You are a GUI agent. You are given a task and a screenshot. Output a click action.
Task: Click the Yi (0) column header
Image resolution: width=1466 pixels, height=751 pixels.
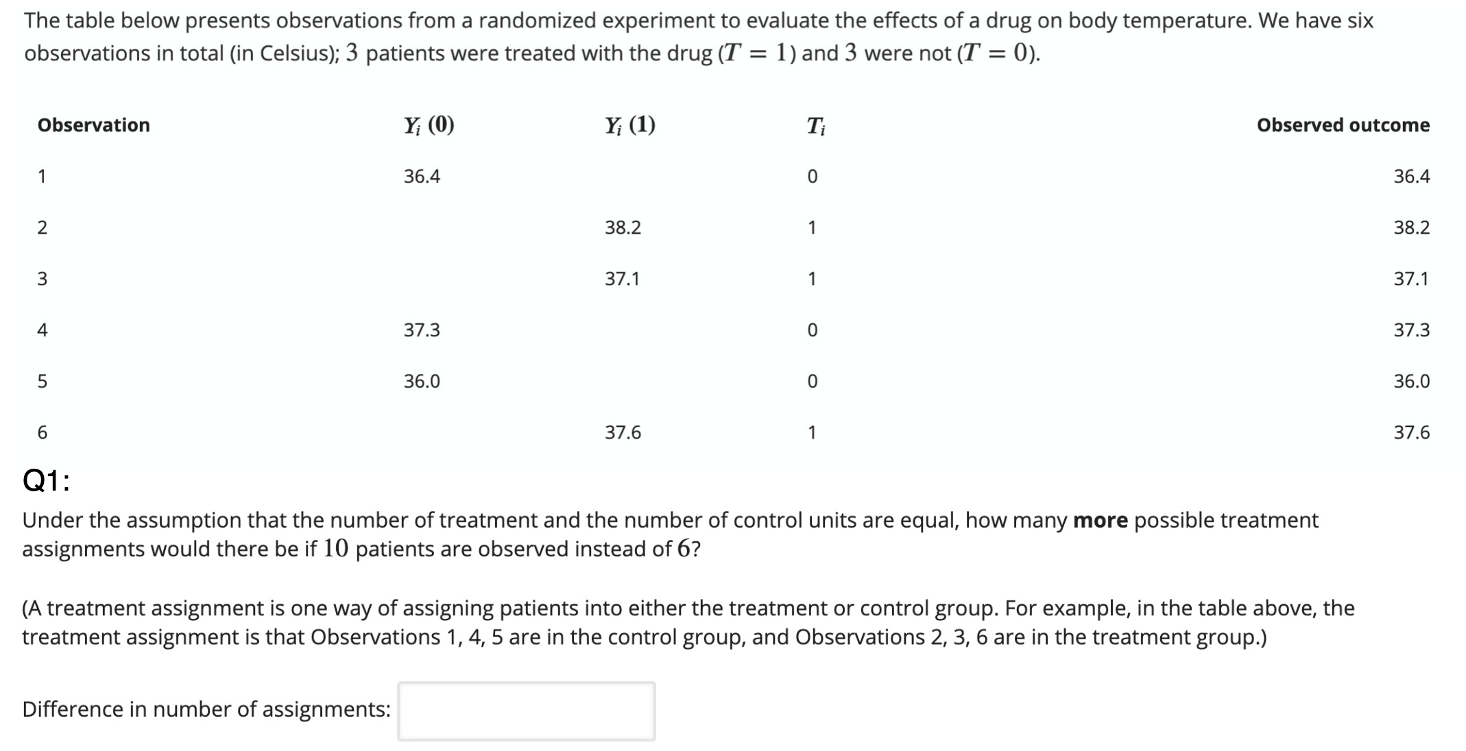tap(428, 125)
